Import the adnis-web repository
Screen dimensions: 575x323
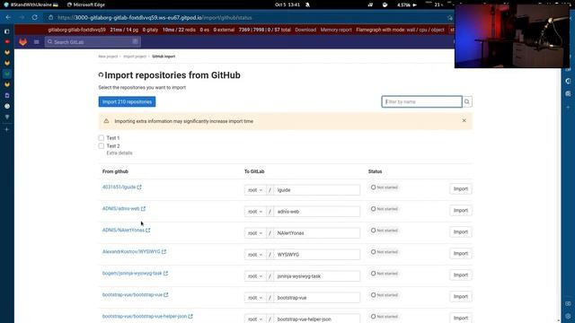(x=461, y=211)
